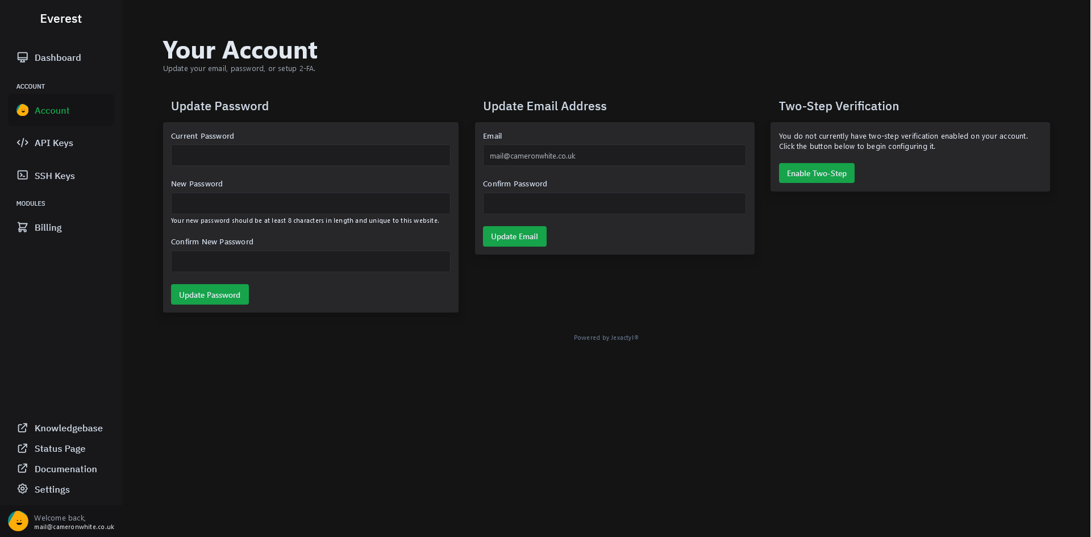
Task: Open the Dashboard menu item
Action: point(61,57)
